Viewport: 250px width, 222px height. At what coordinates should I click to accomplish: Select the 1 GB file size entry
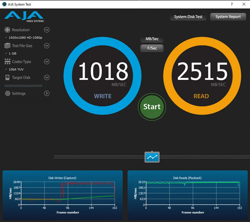click(x=13, y=54)
